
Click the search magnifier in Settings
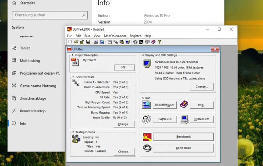[x=84, y=15]
